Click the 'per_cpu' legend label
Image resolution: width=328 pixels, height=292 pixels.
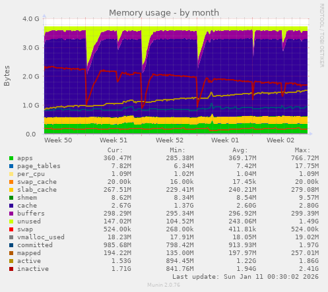31,174
